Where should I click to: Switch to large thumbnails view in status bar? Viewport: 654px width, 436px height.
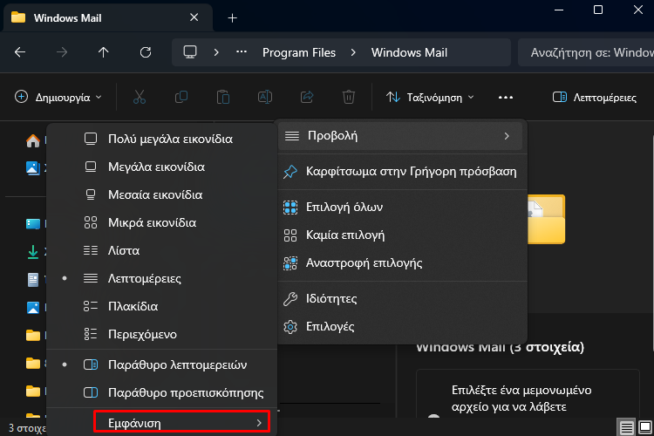coord(644,427)
